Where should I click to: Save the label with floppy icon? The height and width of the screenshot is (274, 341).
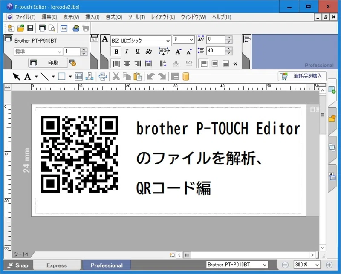tap(30, 28)
